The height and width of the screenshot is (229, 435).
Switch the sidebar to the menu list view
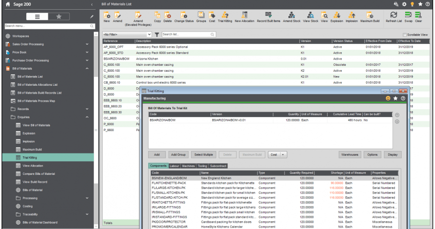tap(37, 17)
